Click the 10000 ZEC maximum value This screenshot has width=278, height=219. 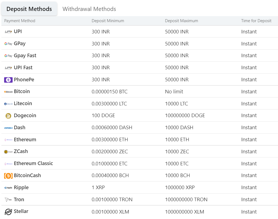[177, 152]
